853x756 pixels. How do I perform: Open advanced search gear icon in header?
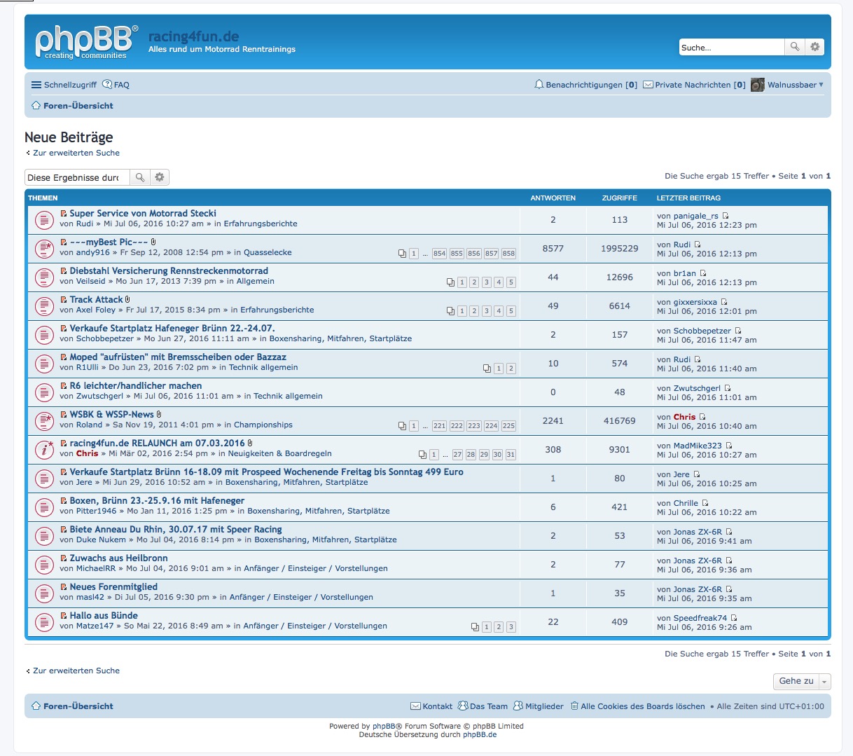pos(814,47)
